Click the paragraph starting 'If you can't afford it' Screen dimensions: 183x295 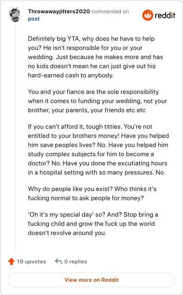(98, 149)
